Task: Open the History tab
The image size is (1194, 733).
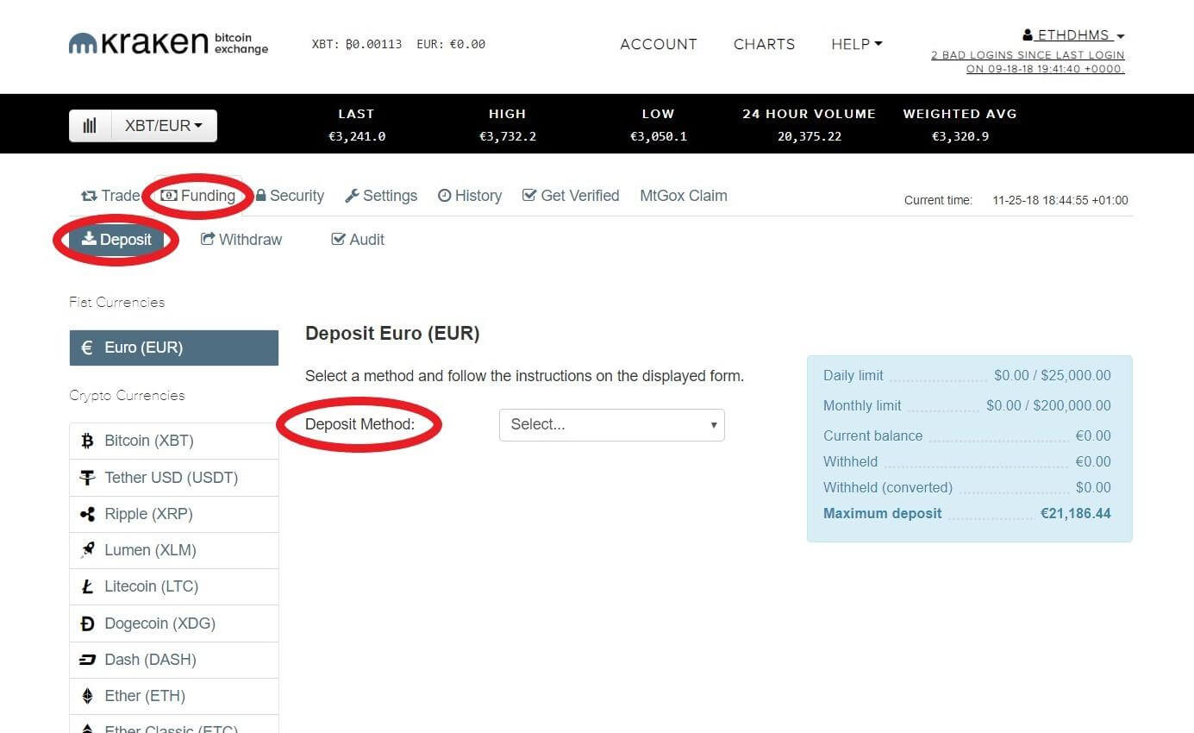Action: (x=470, y=196)
